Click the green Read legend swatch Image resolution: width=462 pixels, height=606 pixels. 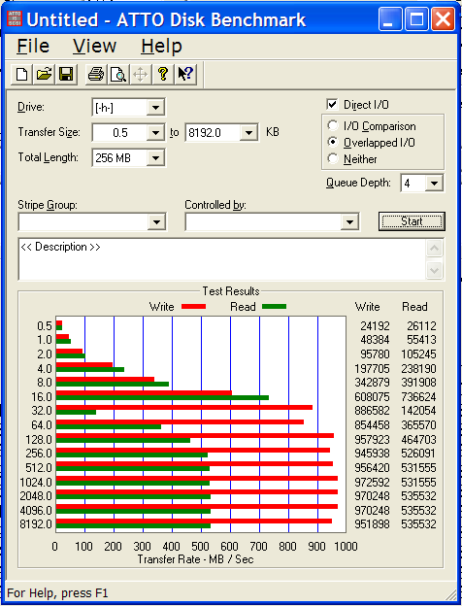point(275,307)
